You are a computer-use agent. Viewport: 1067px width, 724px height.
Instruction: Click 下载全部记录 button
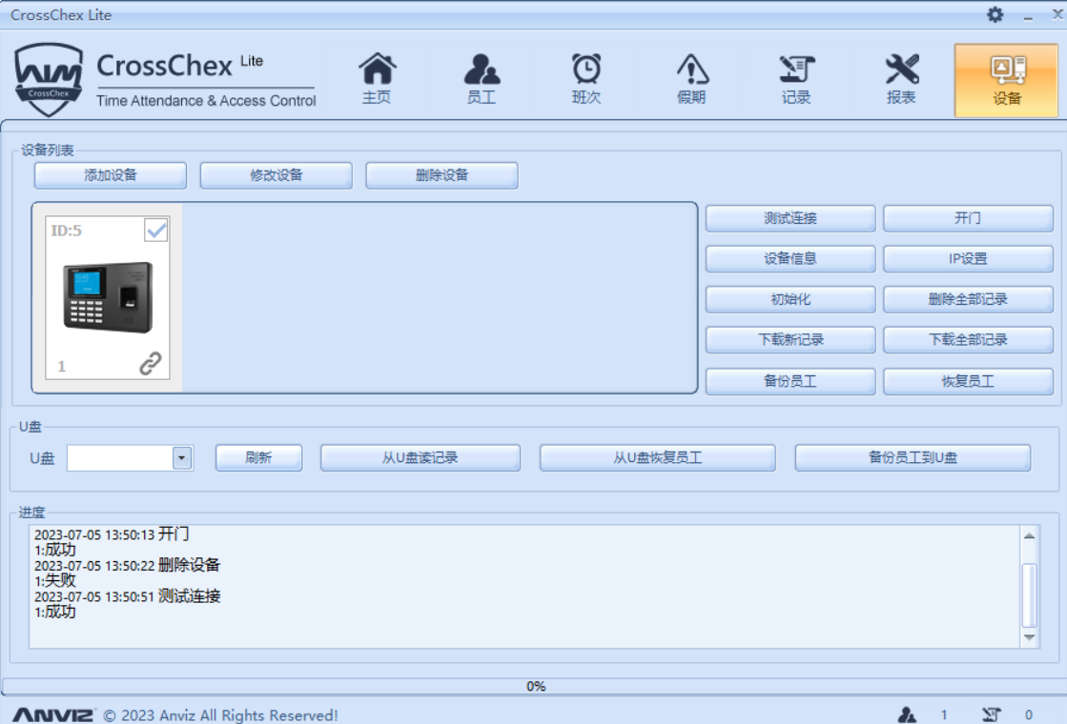tap(969, 340)
